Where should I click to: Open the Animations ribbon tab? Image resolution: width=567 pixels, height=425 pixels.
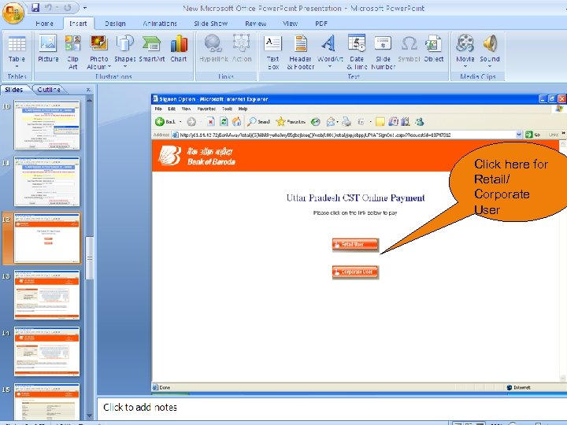[x=159, y=24]
